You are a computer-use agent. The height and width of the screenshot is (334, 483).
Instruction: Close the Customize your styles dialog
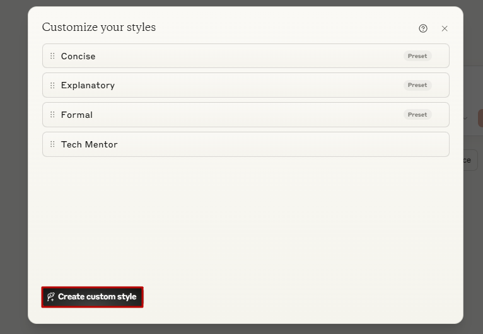pyautogui.click(x=444, y=28)
